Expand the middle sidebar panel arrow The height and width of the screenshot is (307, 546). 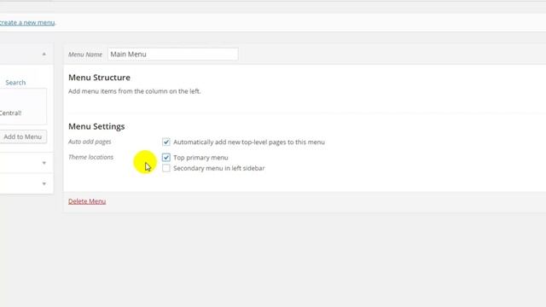point(44,163)
